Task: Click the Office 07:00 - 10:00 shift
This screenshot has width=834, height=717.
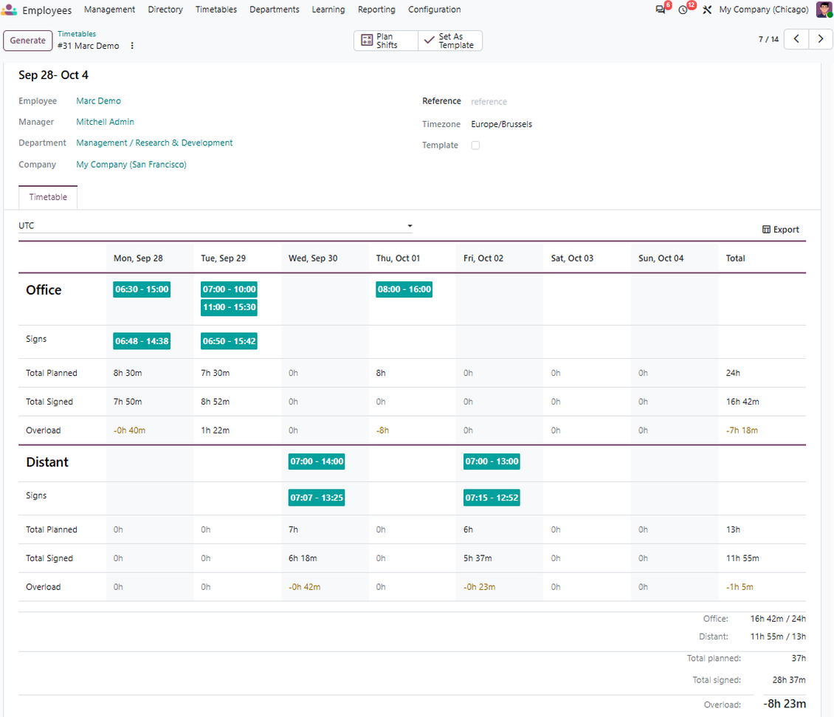Action: pos(230,289)
